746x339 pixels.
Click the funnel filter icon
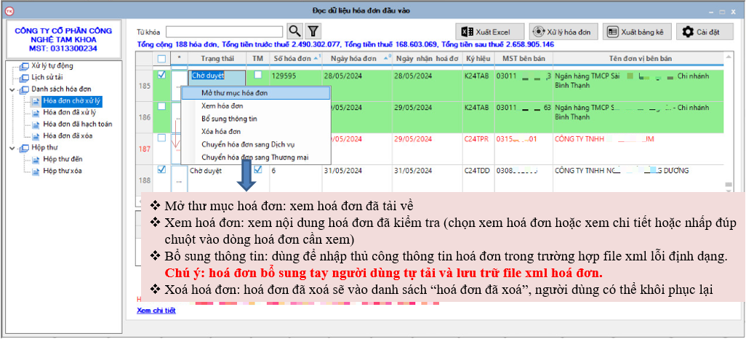(313, 31)
